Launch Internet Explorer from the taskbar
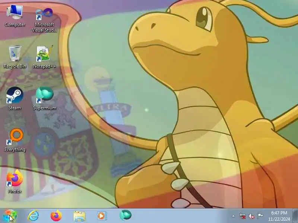 coord(33,216)
